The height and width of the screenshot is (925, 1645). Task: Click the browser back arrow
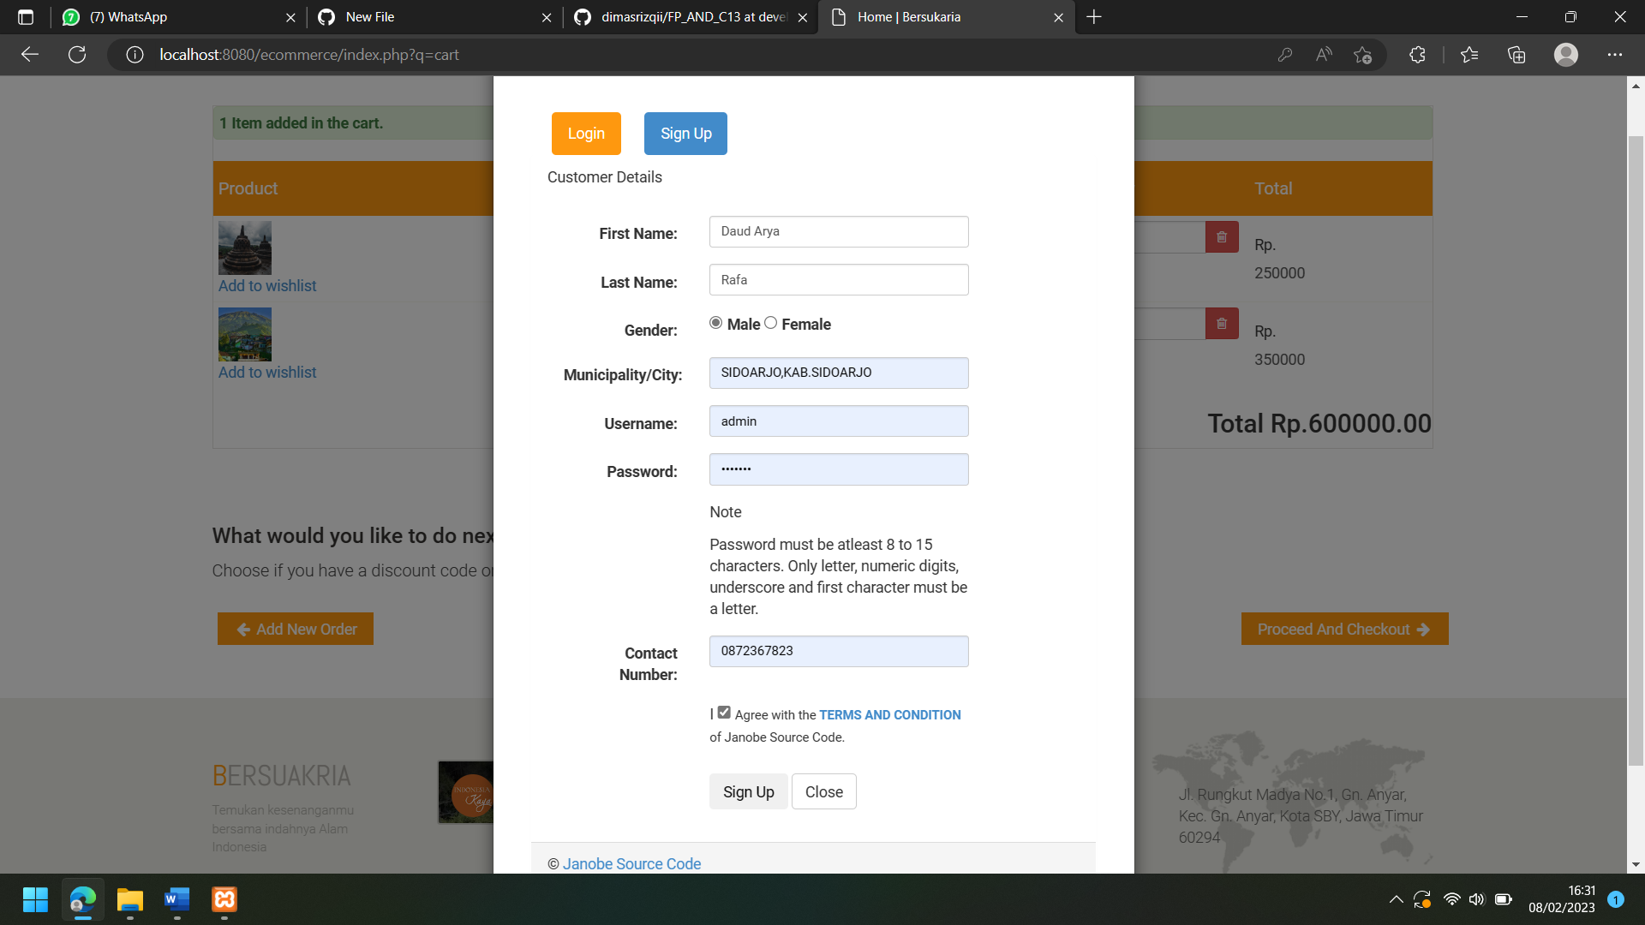pos(29,54)
